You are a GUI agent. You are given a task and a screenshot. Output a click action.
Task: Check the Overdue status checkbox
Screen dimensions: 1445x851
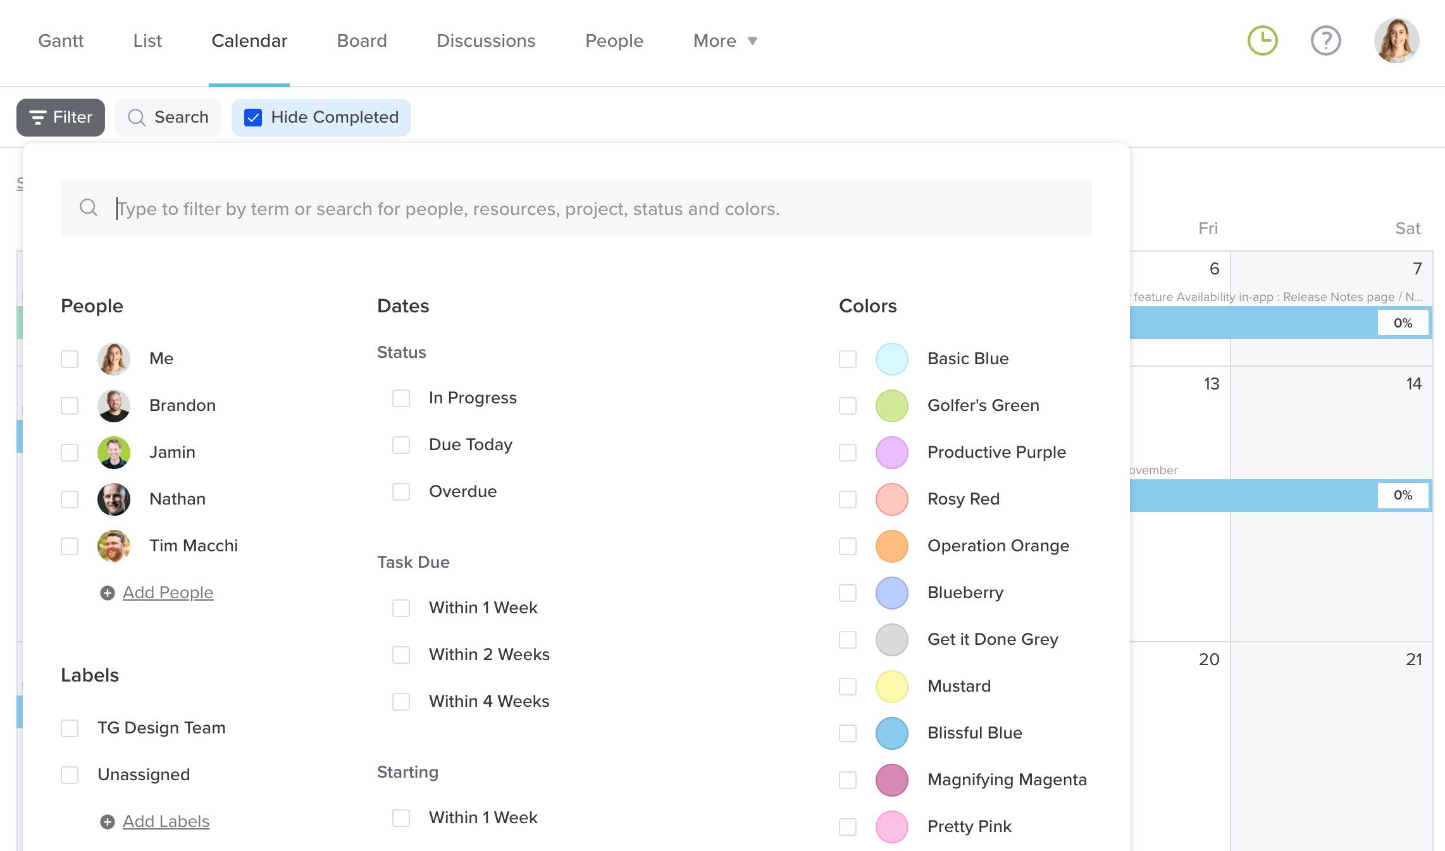pyautogui.click(x=401, y=492)
